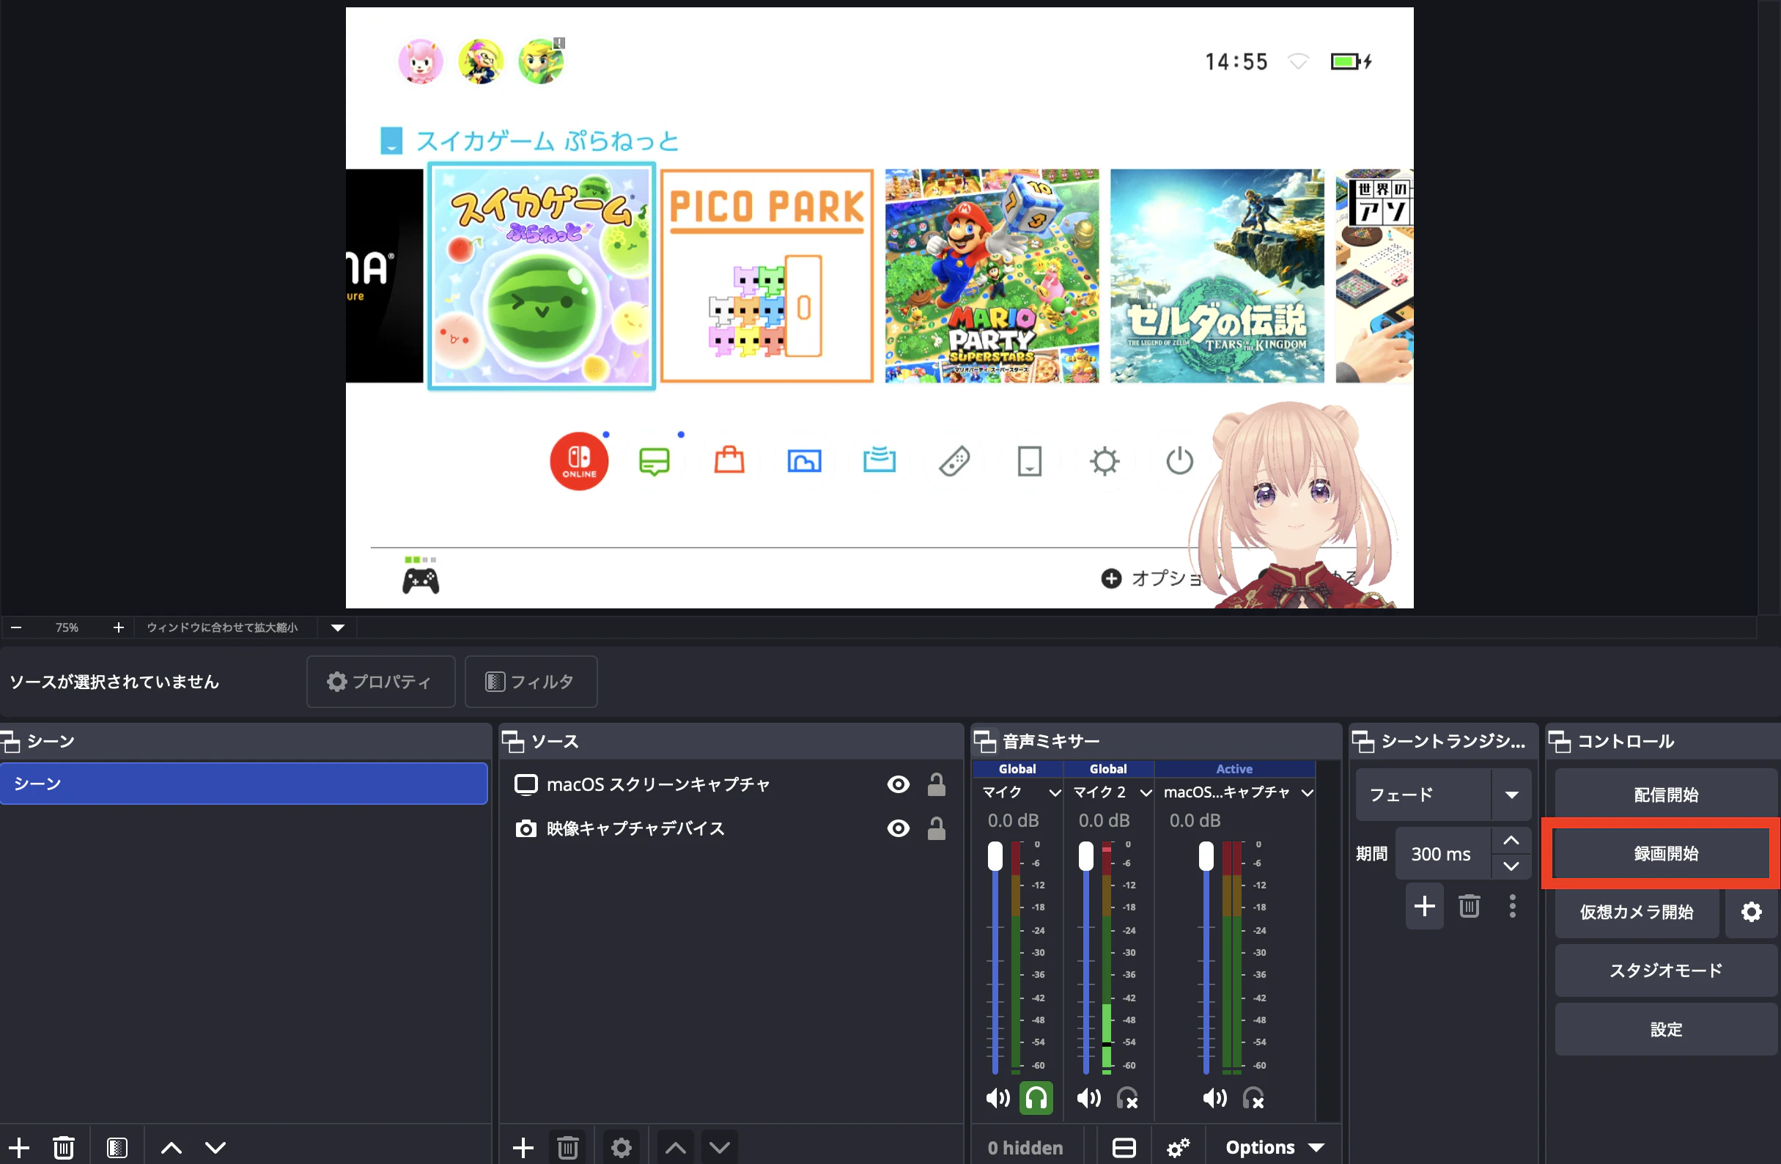Move scene down with arrow
1781x1164 pixels.
point(215,1148)
